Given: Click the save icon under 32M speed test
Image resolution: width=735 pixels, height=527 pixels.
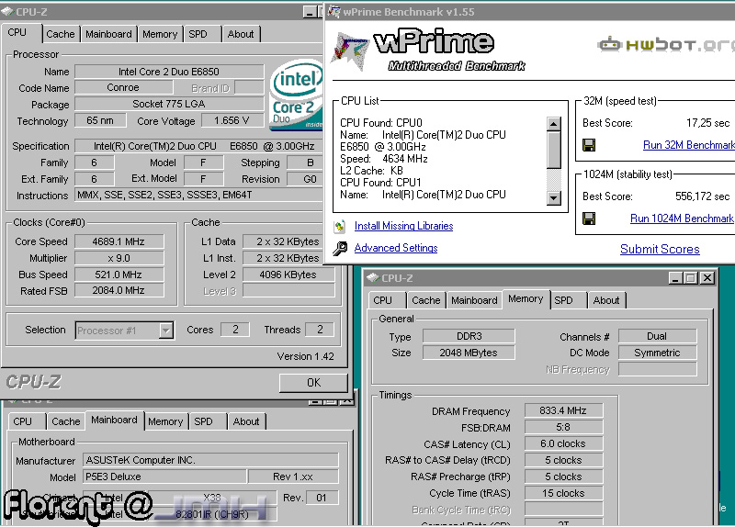Looking at the screenshot, I should [589, 145].
